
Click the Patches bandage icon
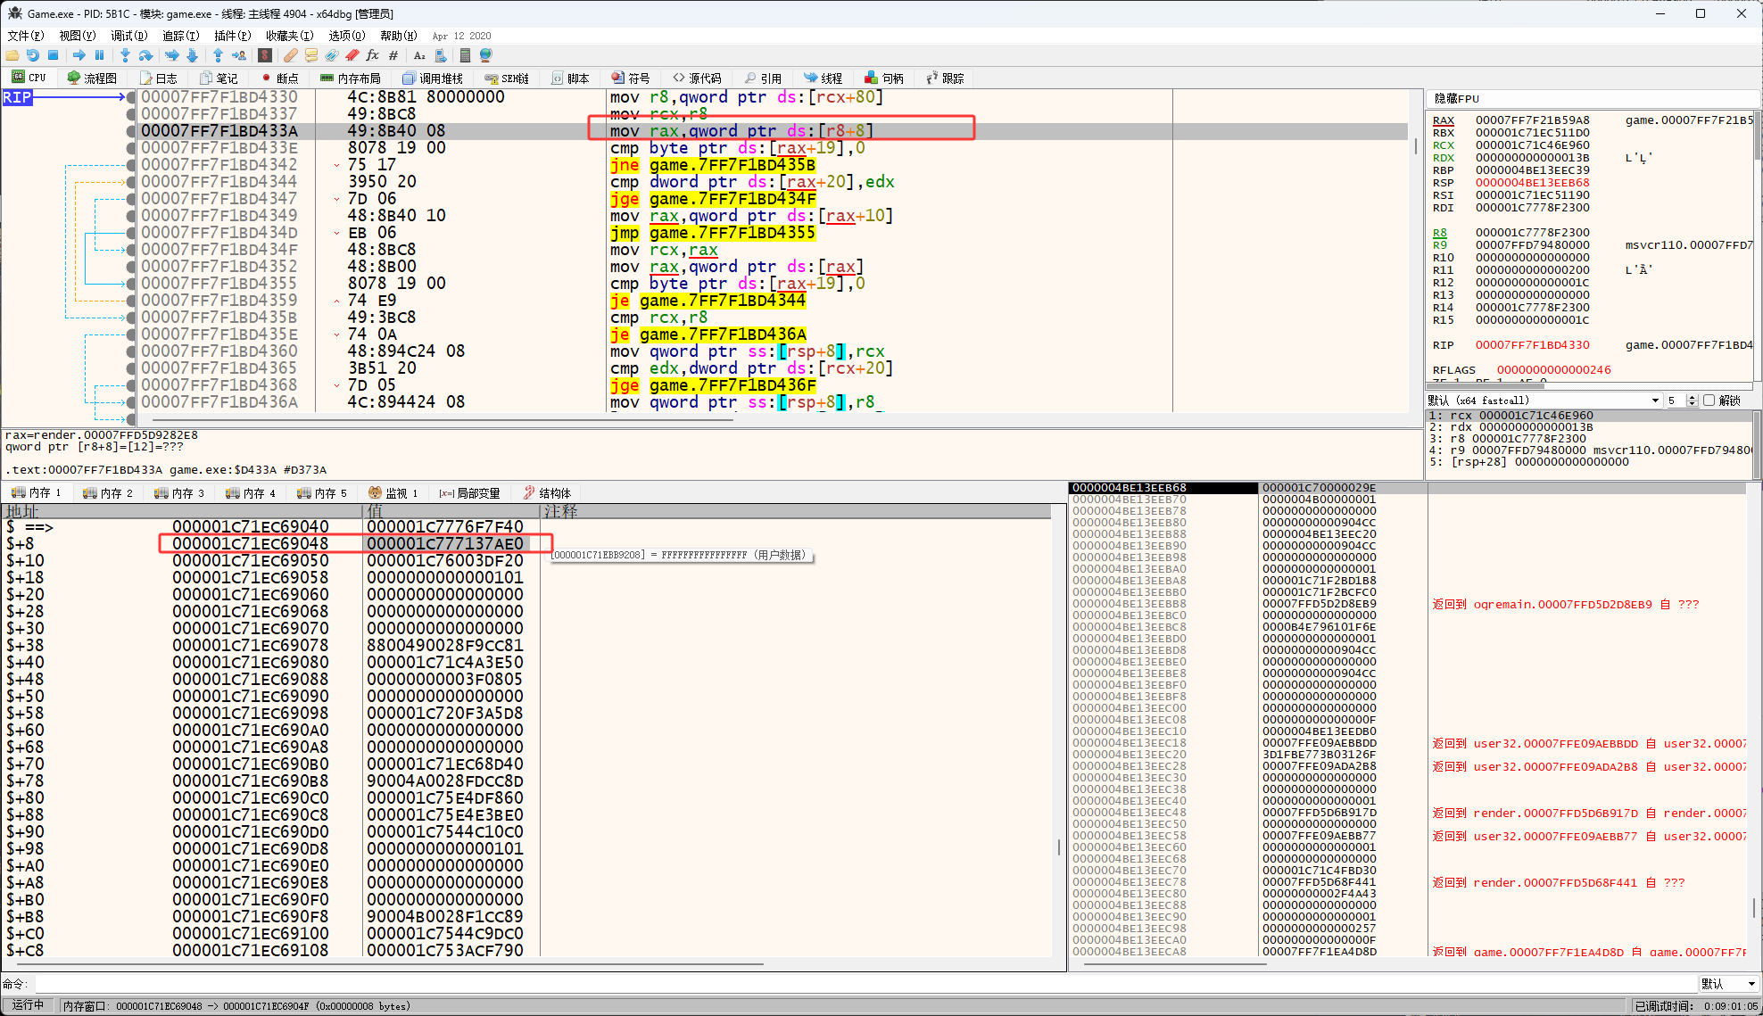pyautogui.click(x=291, y=55)
